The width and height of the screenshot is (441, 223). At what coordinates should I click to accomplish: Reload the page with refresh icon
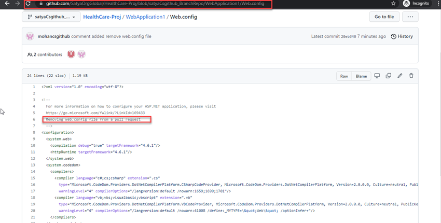pos(28,4)
